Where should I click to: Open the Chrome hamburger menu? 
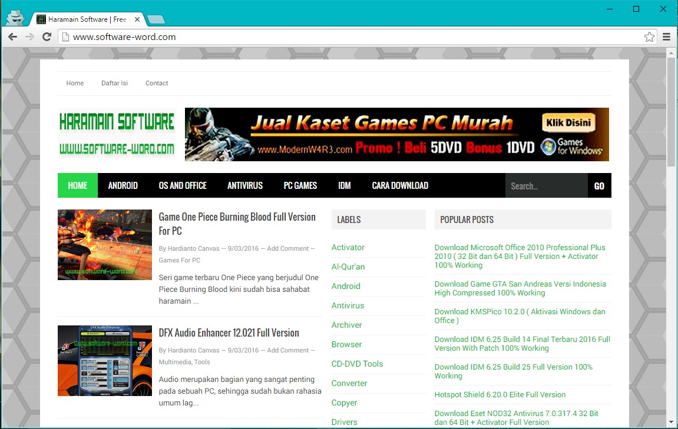pos(666,36)
